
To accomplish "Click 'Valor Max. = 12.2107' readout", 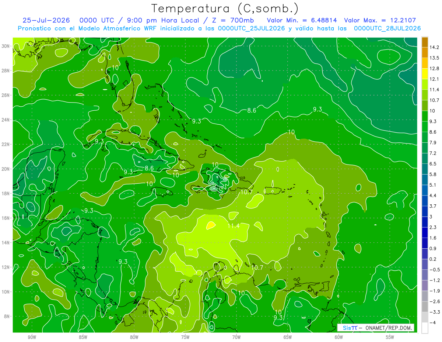I will [x=380, y=20].
